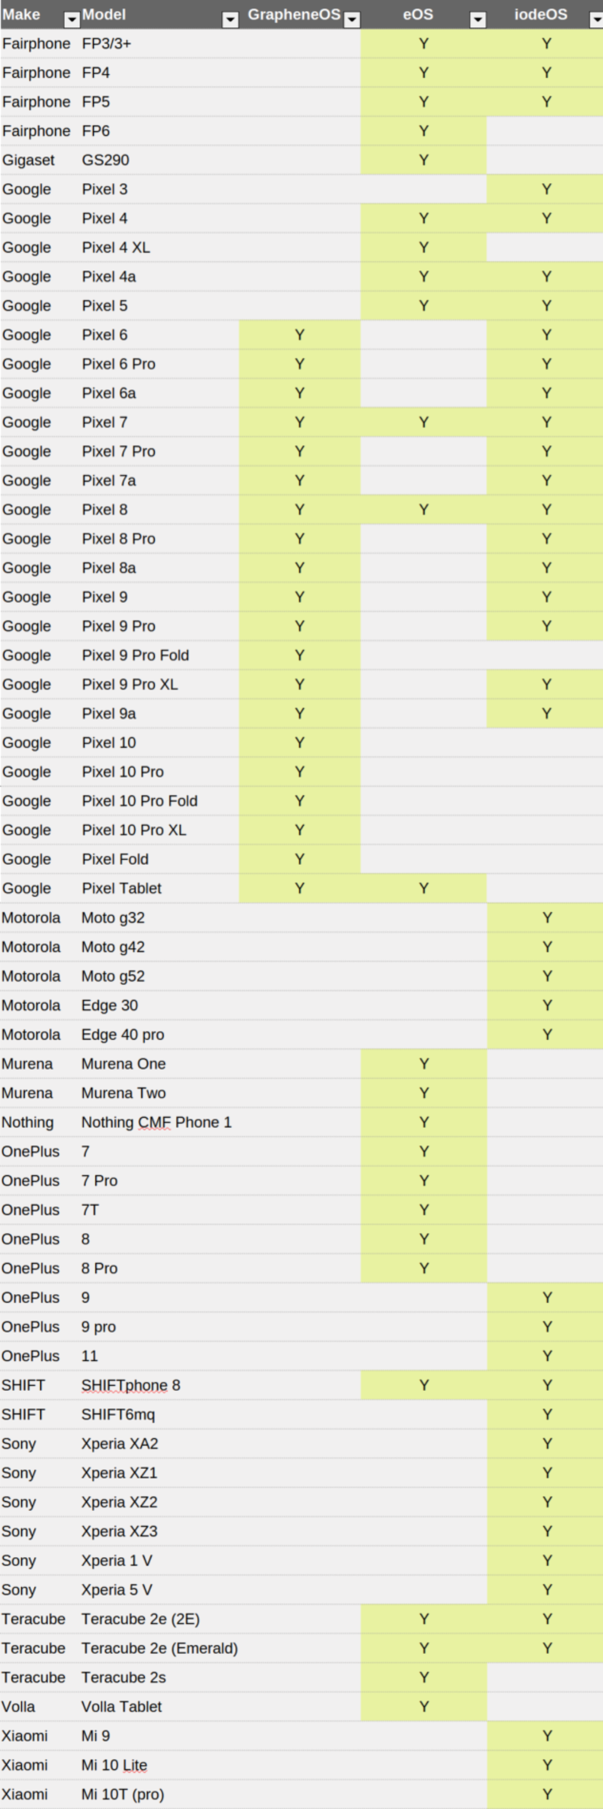The image size is (603, 1809).
Task: Select the Xperia XA2 model cell
Action: [x=120, y=1443]
